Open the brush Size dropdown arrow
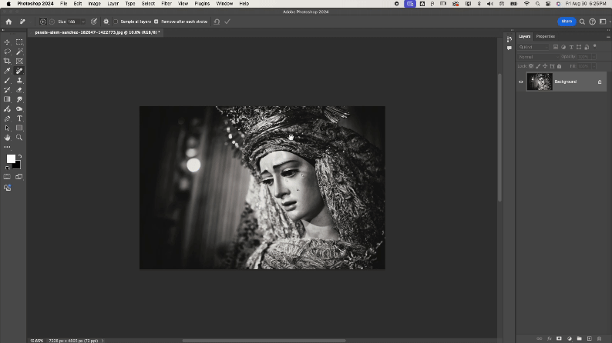The image size is (612, 343). click(x=82, y=22)
